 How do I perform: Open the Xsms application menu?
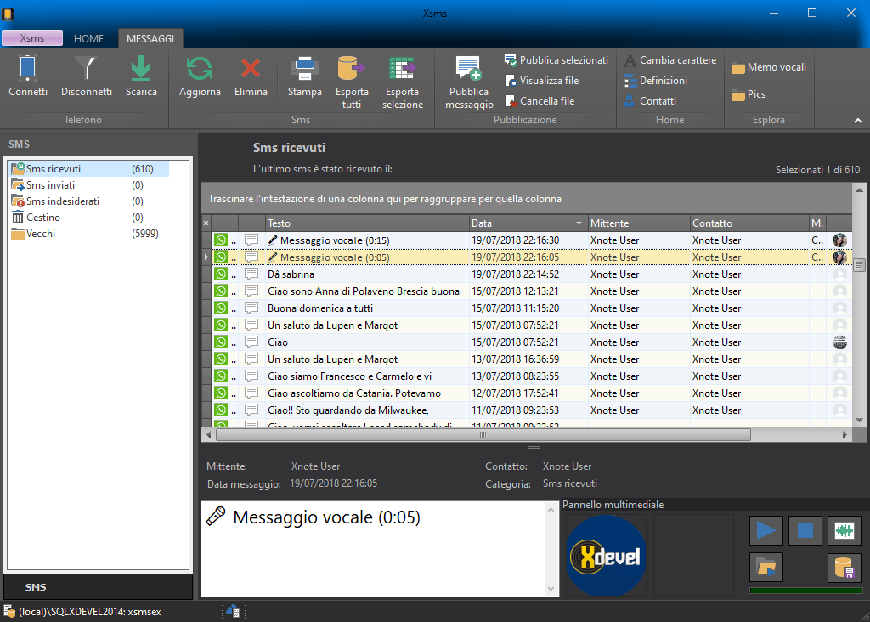pos(32,37)
